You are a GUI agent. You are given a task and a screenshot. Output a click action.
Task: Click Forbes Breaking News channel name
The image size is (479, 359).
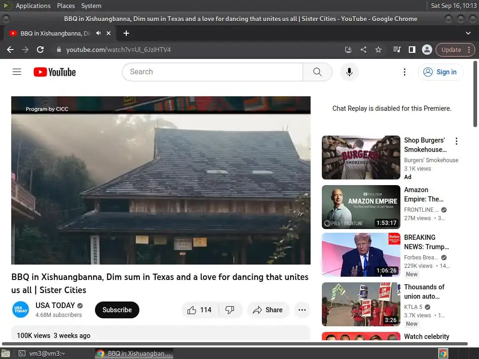click(x=421, y=258)
